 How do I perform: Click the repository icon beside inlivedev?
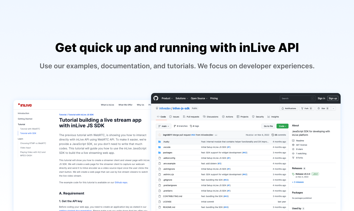point(157,108)
